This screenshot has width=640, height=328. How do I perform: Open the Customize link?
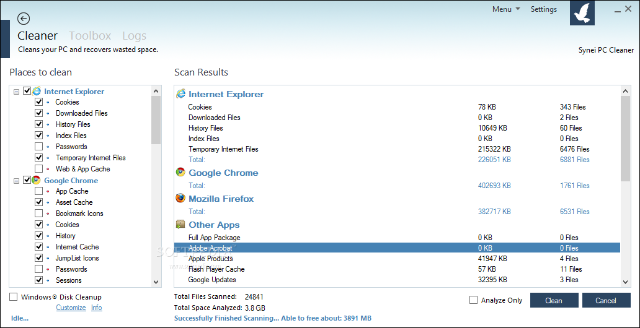(71, 308)
